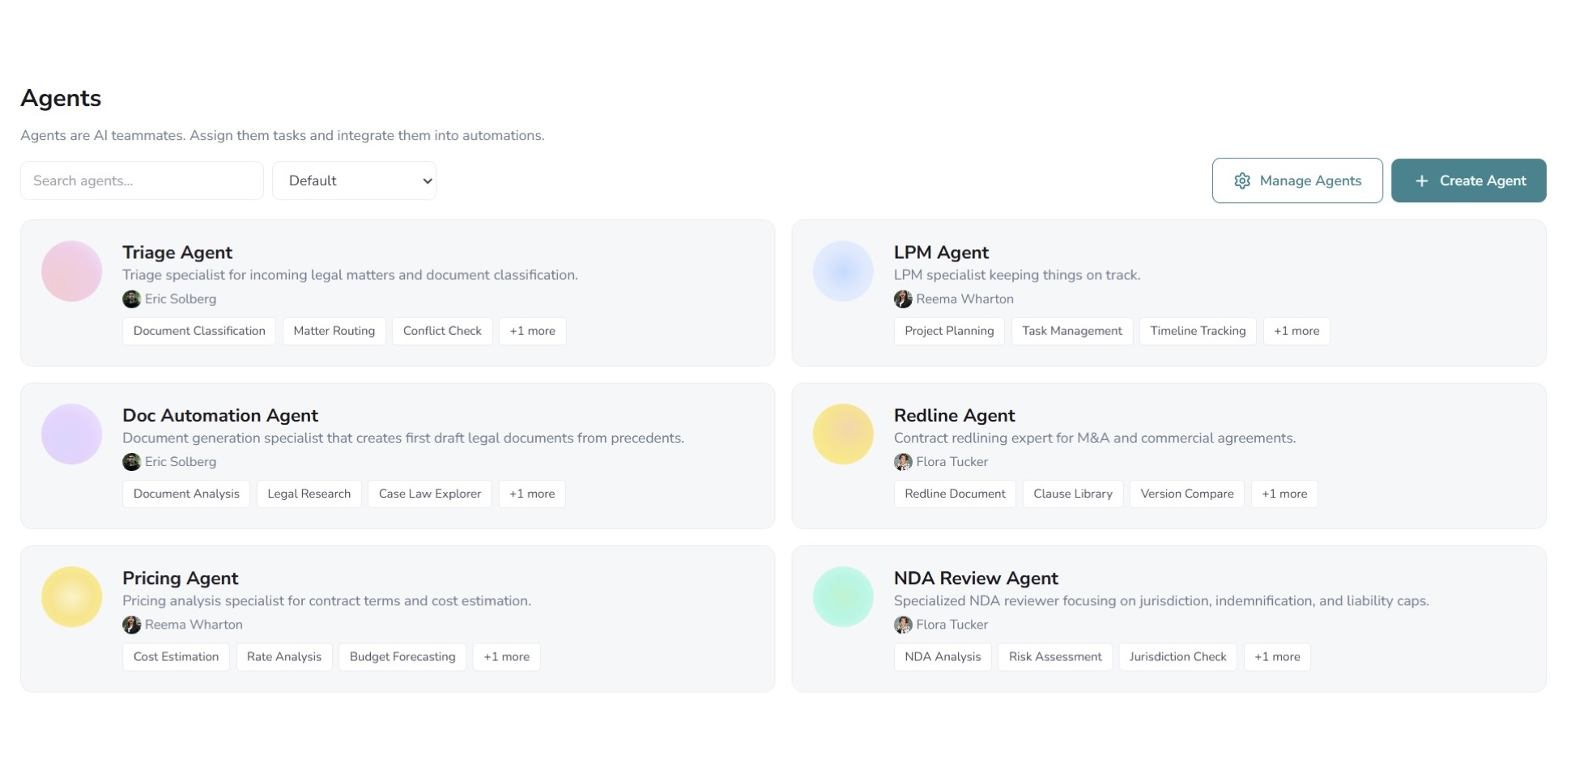Open the NDA Review Agent title

coord(975,578)
